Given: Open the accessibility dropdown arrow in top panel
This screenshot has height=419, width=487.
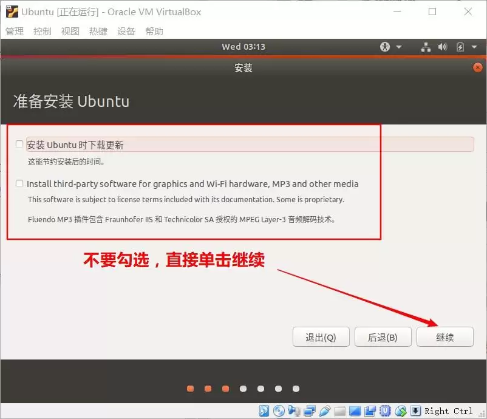Looking at the screenshot, I should point(398,47).
